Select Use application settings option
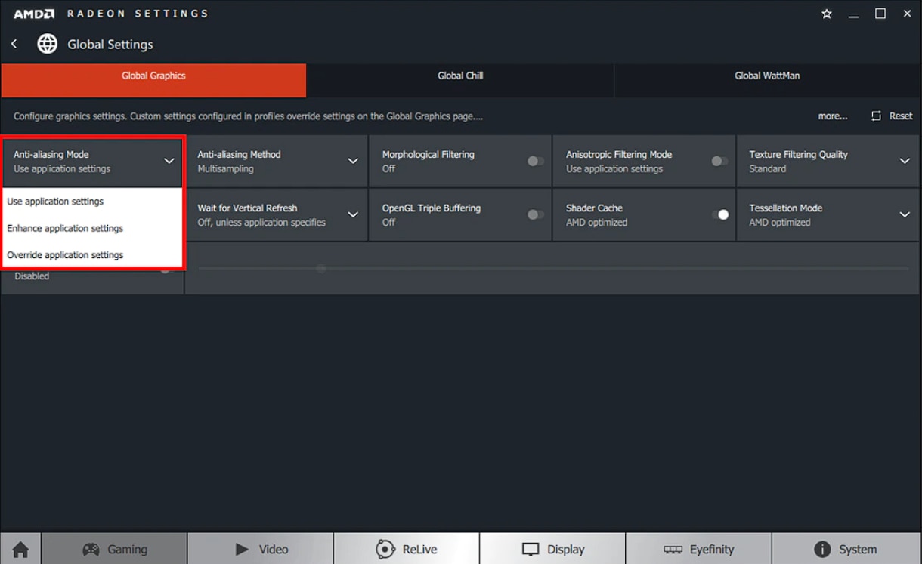The image size is (922, 564). click(x=92, y=202)
